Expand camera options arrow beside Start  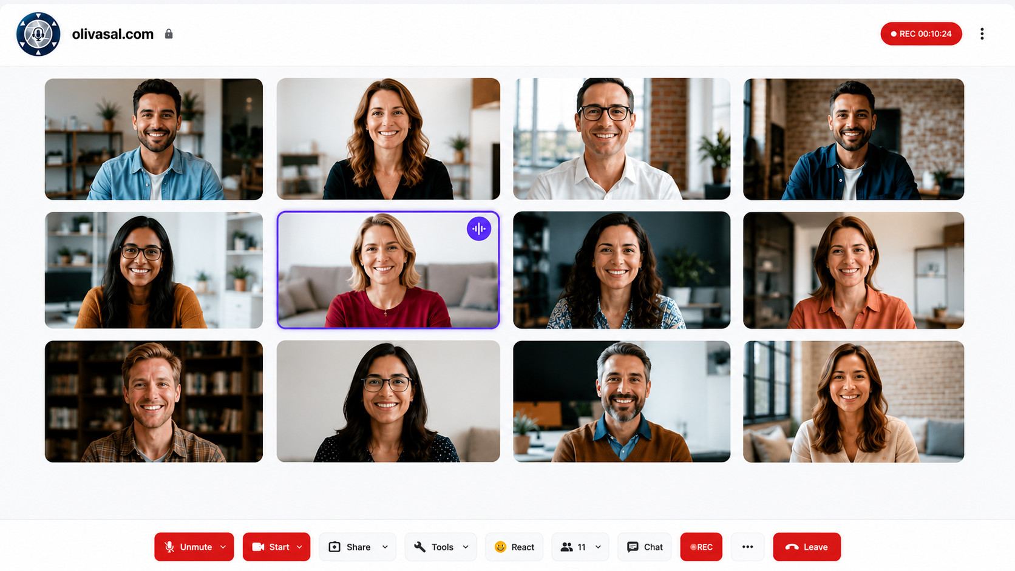coord(300,547)
